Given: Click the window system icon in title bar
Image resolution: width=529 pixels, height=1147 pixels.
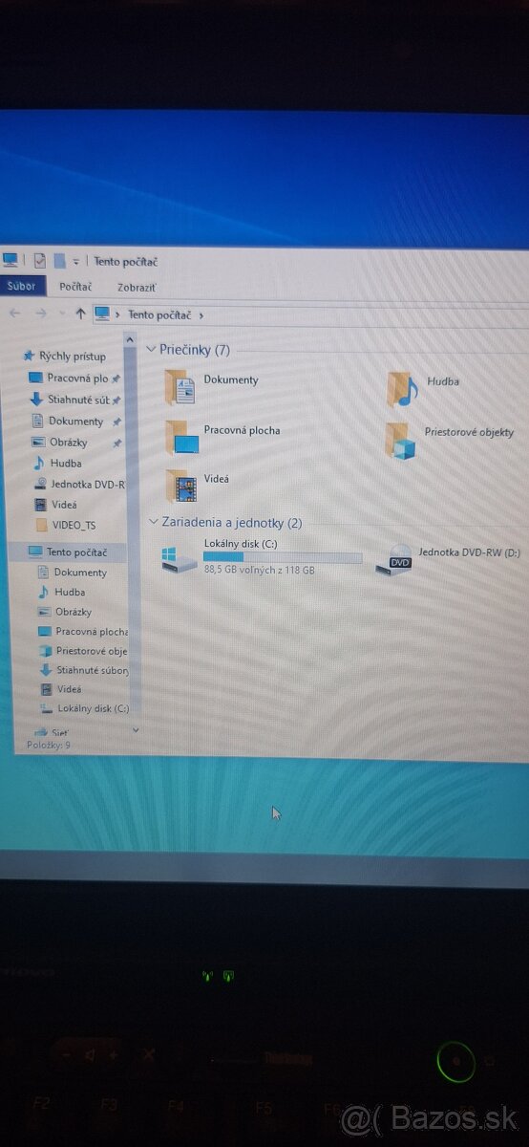Looking at the screenshot, I should point(11,259).
